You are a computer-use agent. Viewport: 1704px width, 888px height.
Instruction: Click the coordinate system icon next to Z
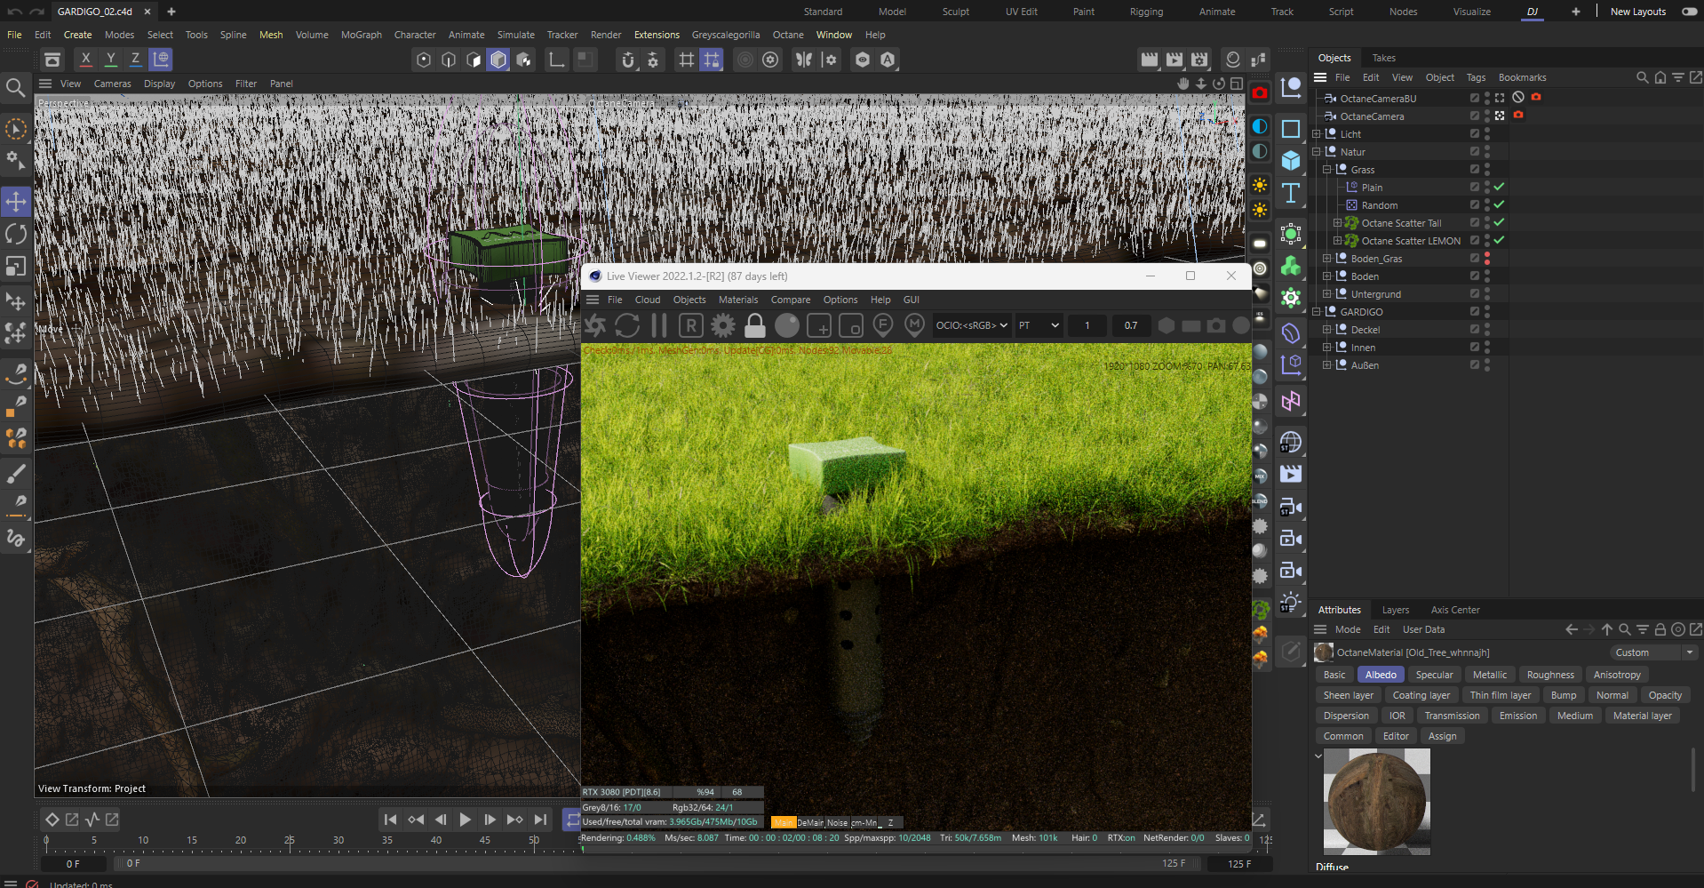coord(161,60)
